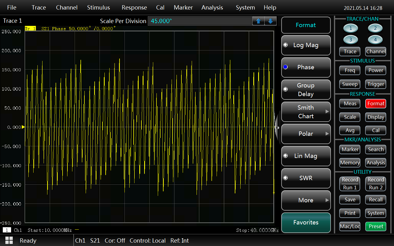Screen dimensions: 394x246
Task: Open the Channel menu
Action: [x=67, y=8]
